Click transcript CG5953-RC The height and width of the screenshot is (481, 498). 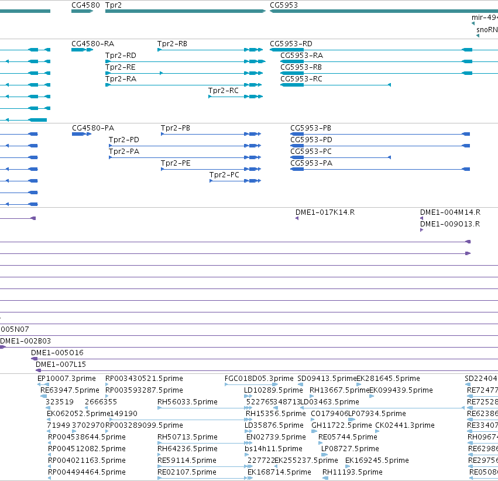pos(301,79)
